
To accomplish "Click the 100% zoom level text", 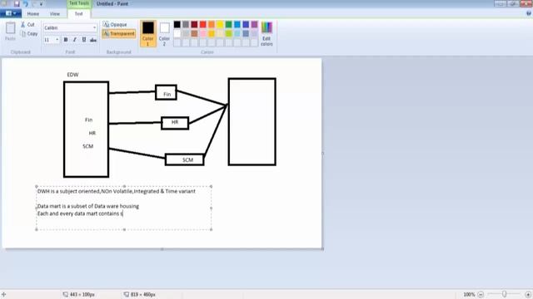I will (x=469, y=294).
